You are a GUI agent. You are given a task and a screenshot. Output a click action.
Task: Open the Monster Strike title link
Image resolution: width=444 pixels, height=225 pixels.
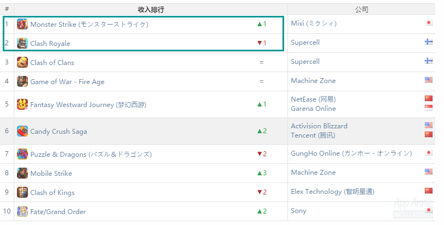[x=89, y=25]
